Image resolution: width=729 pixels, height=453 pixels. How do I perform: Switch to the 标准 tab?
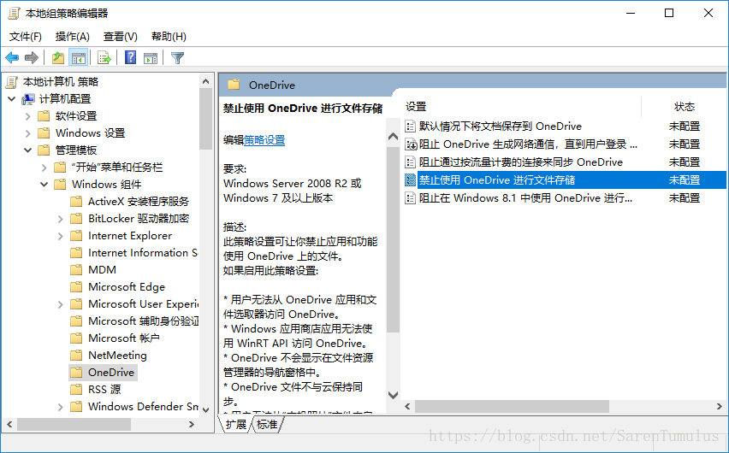pos(267,424)
